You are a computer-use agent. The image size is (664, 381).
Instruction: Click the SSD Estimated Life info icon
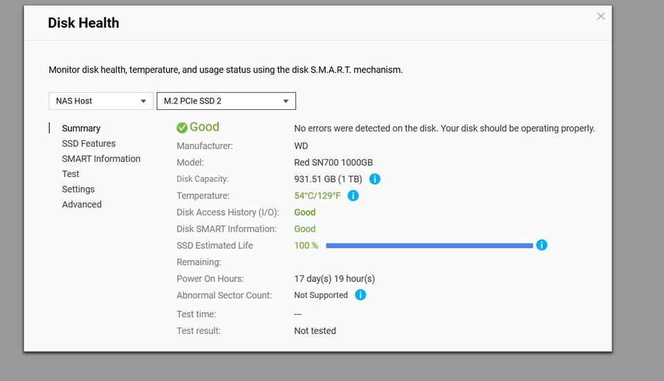(x=542, y=245)
